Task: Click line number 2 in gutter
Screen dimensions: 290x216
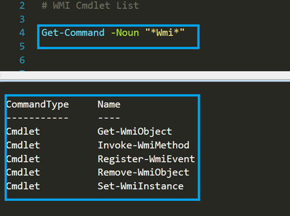Action: coord(22,6)
